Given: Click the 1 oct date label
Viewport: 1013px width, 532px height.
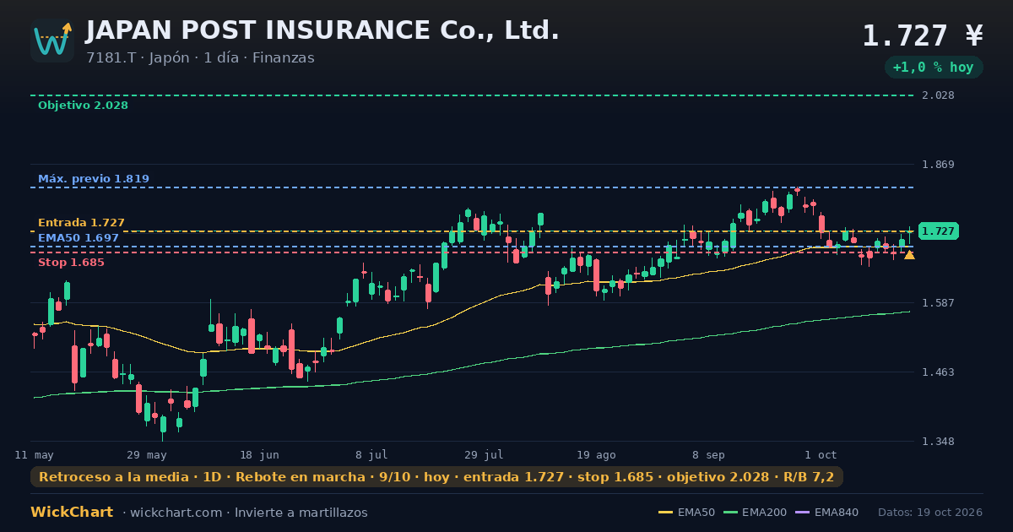Looking at the screenshot, I should coord(821,455).
